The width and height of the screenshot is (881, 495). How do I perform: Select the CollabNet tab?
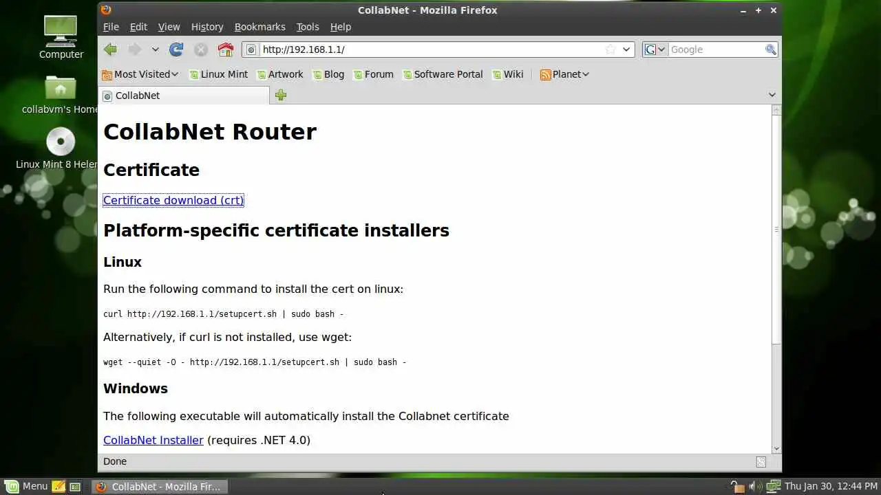pos(185,96)
